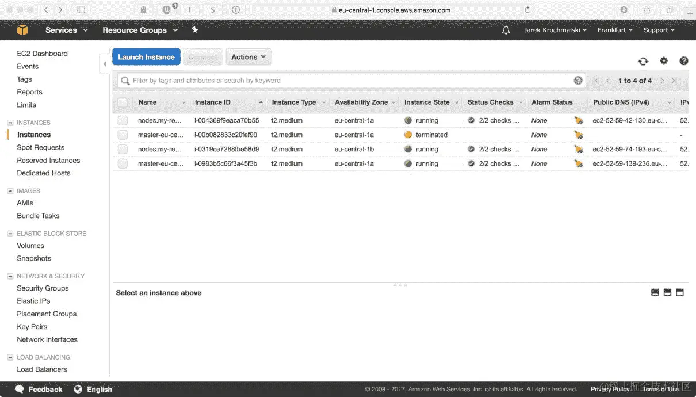This screenshot has width=696, height=397.
Task: Check the box for instance i-0319ce7288fbe58d9
Action: pos(123,149)
